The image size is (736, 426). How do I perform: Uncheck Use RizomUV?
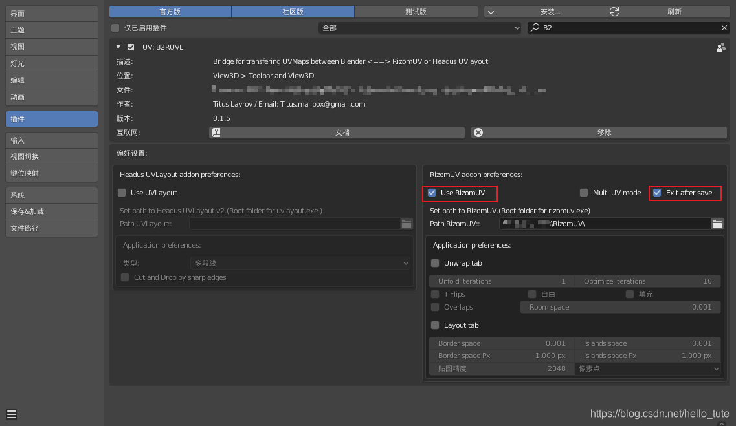[432, 193]
